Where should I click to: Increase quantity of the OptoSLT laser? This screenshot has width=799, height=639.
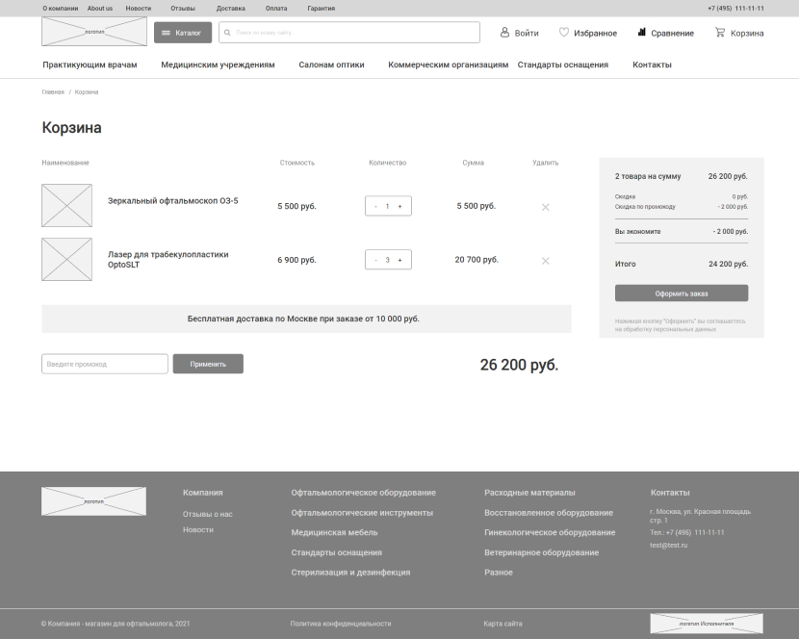400,260
